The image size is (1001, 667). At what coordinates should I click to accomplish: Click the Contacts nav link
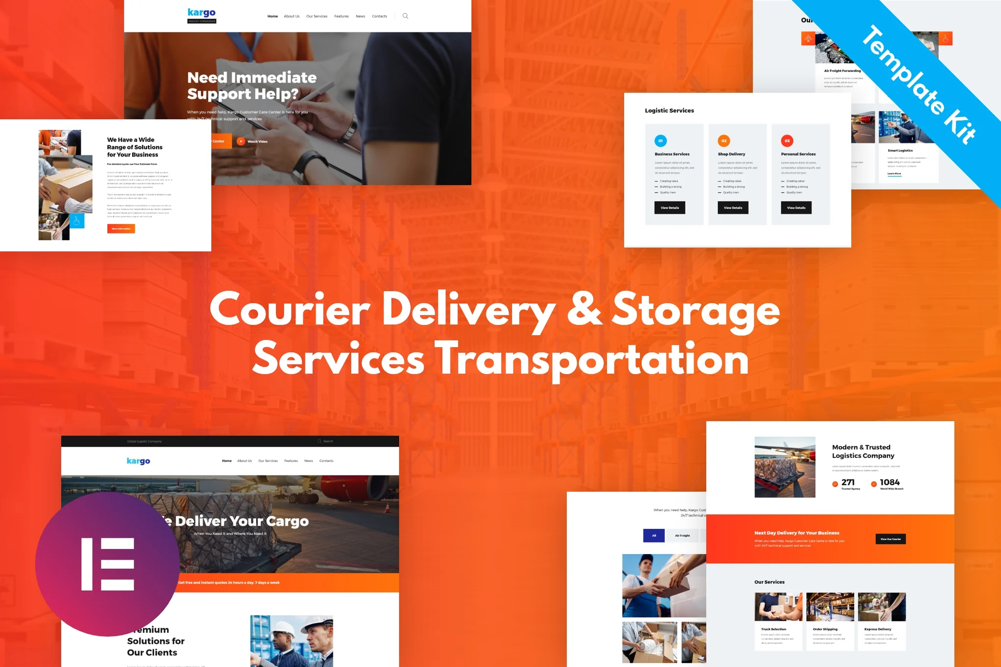pyautogui.click(x=379, y=16)
